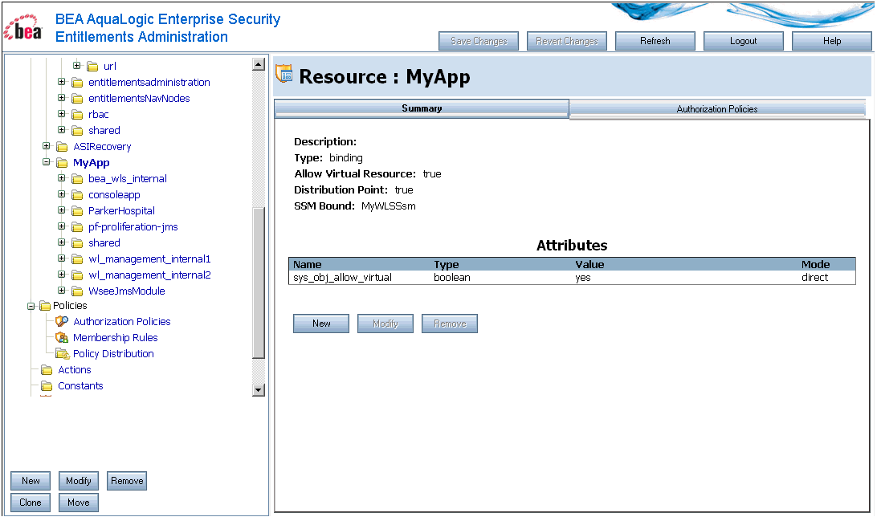Click the Revert Changes button

pyautogui.click(x=566, y=41)
